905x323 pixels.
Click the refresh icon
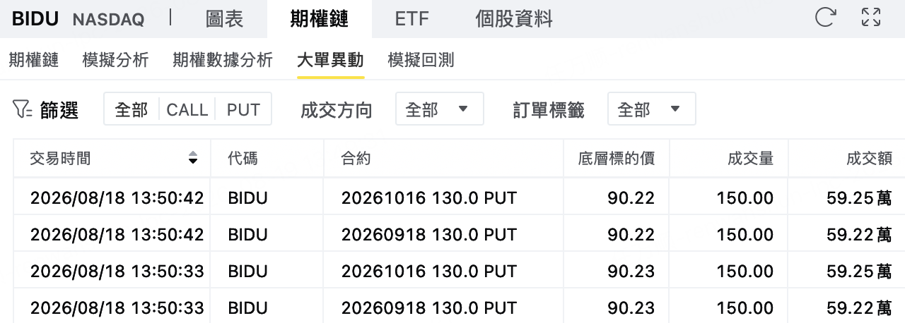pos(825,18)
